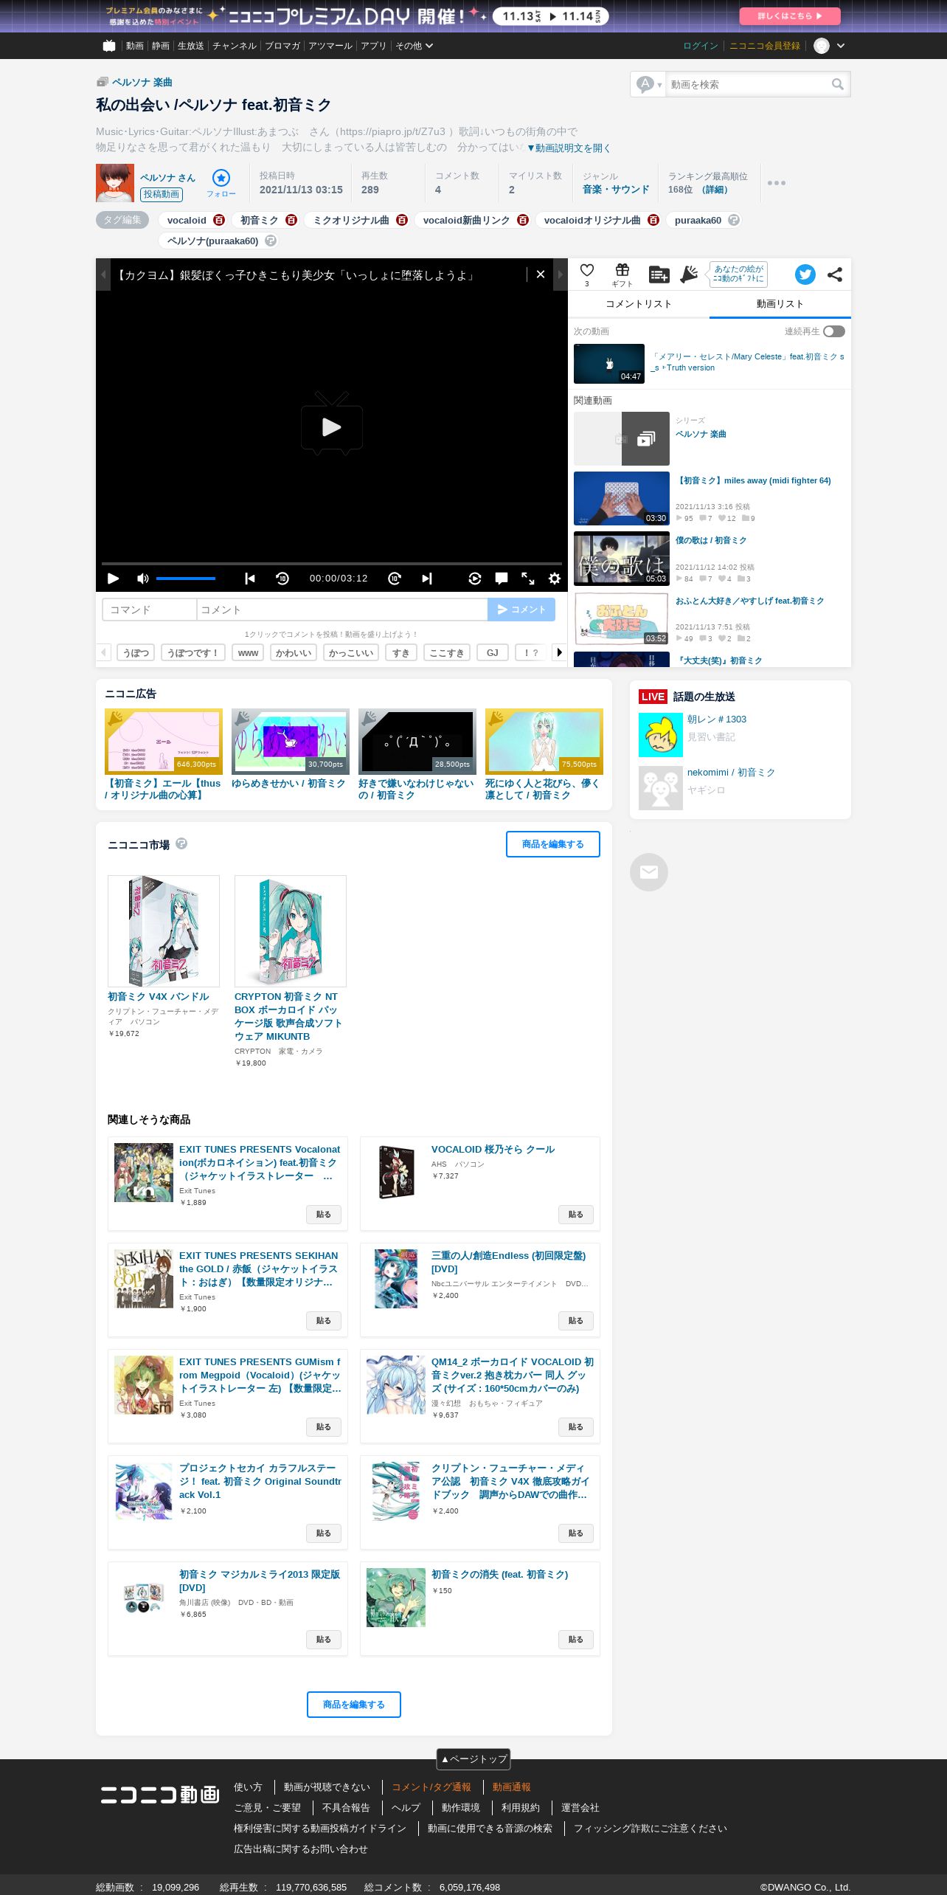Click ログイン link

coord(701,46)
